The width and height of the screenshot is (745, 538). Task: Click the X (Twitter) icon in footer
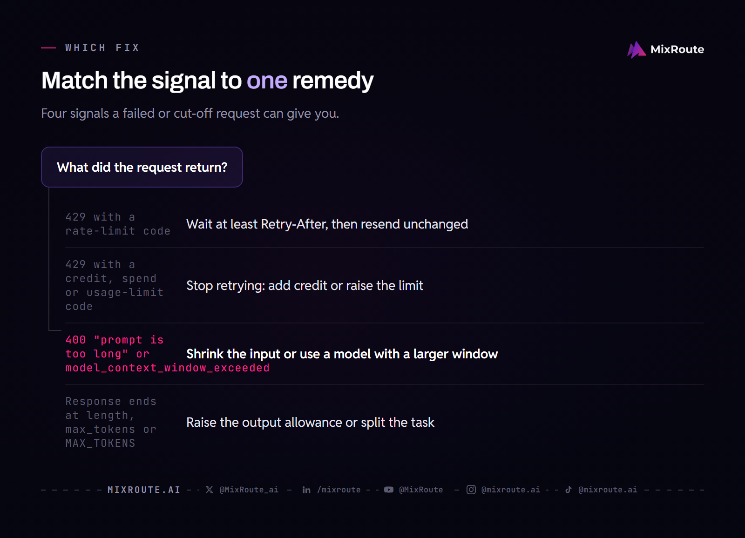click(x=210, y=490)
